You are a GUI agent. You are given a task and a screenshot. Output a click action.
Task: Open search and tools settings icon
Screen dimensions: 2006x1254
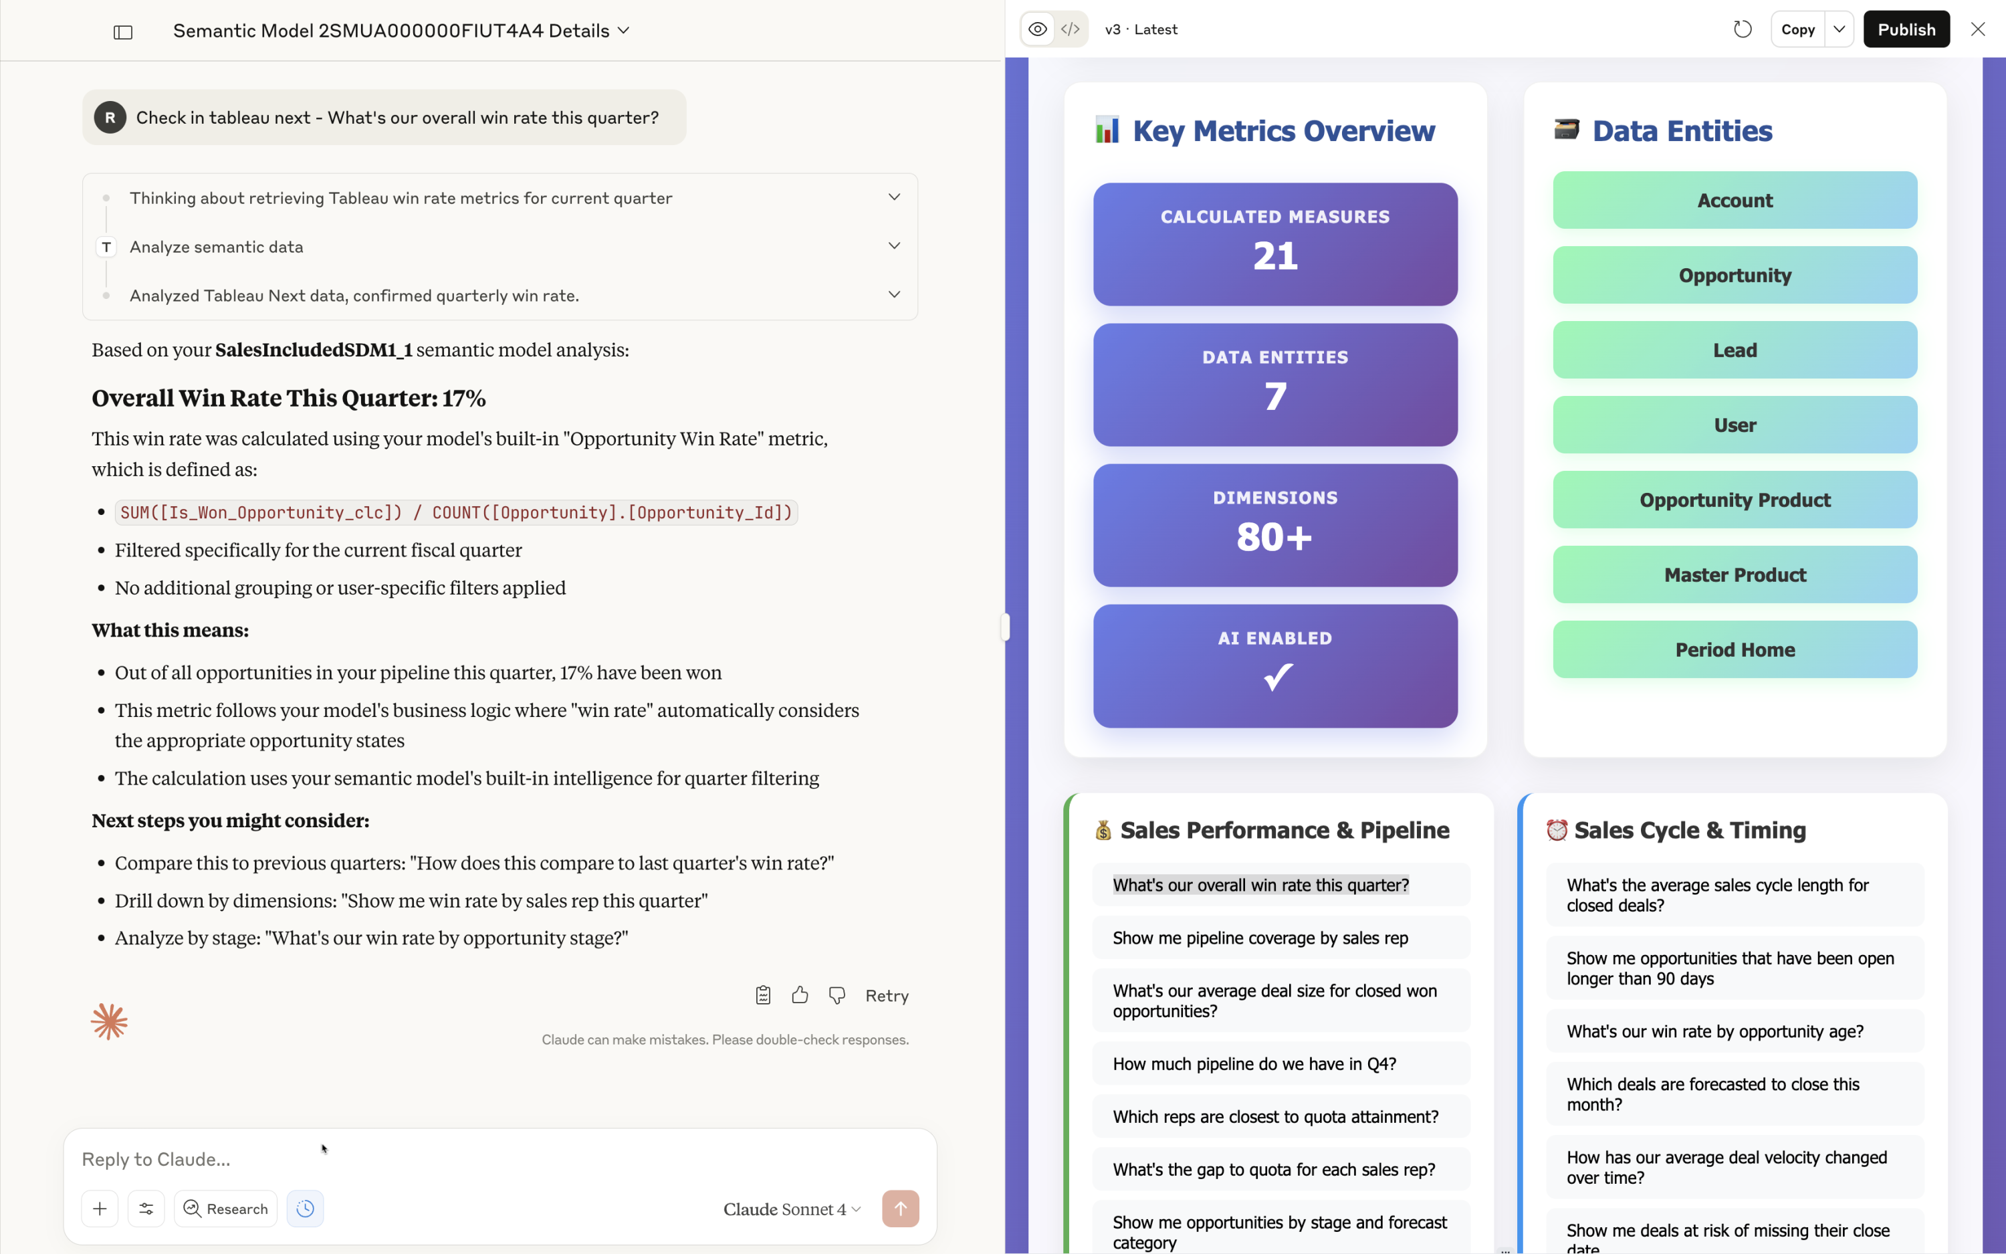[146, 1209]
